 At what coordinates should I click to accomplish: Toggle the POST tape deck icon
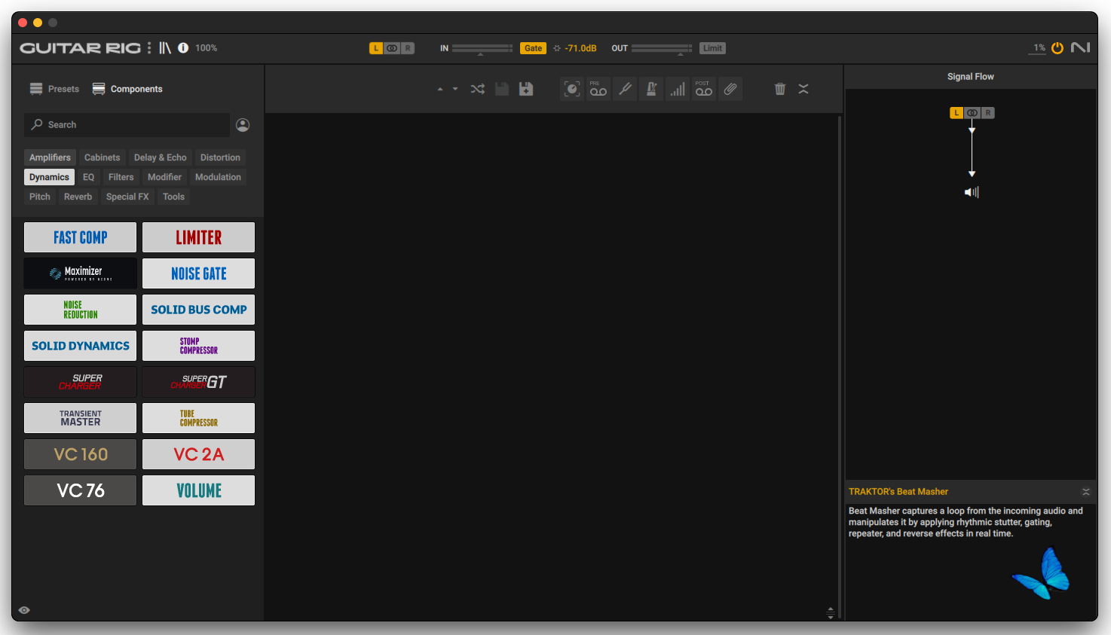pyautogui.click(x=704, y=89)
